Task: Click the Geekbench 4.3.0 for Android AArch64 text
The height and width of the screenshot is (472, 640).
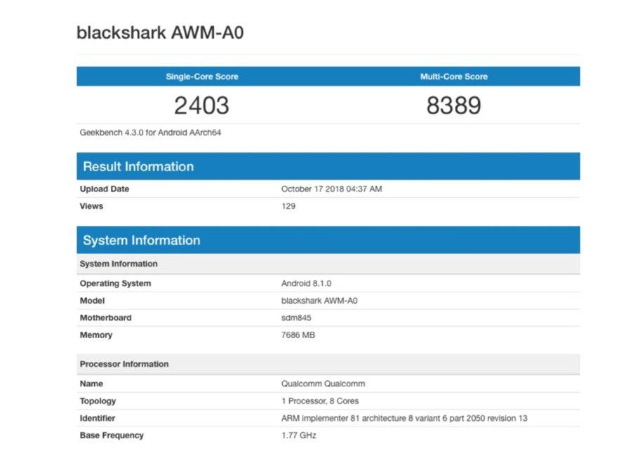Action: click(150, 132)
